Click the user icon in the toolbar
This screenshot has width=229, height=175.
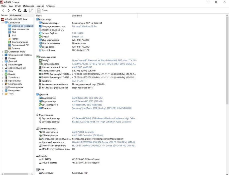point(25,10)
